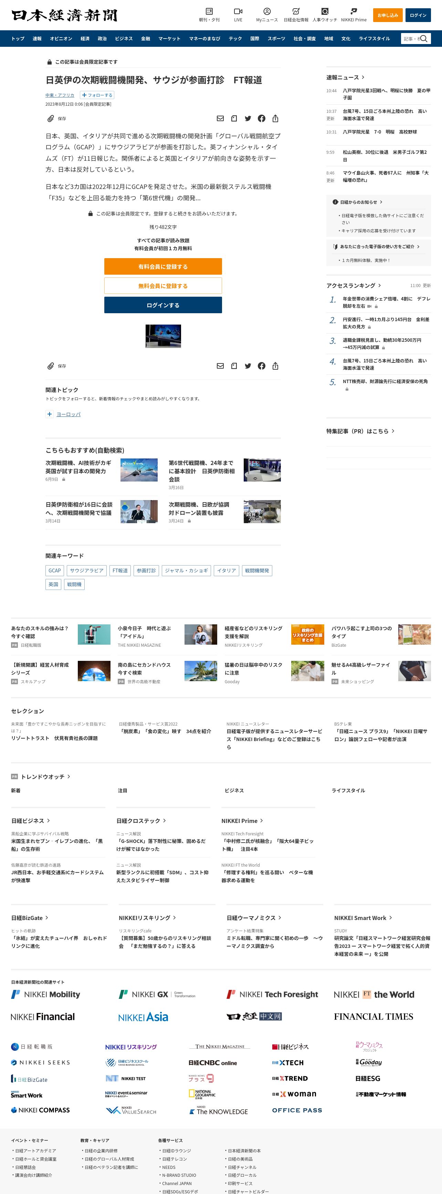Open the 日経XTECH logo link
The image size is (442, 1194).
point(288,1063)
